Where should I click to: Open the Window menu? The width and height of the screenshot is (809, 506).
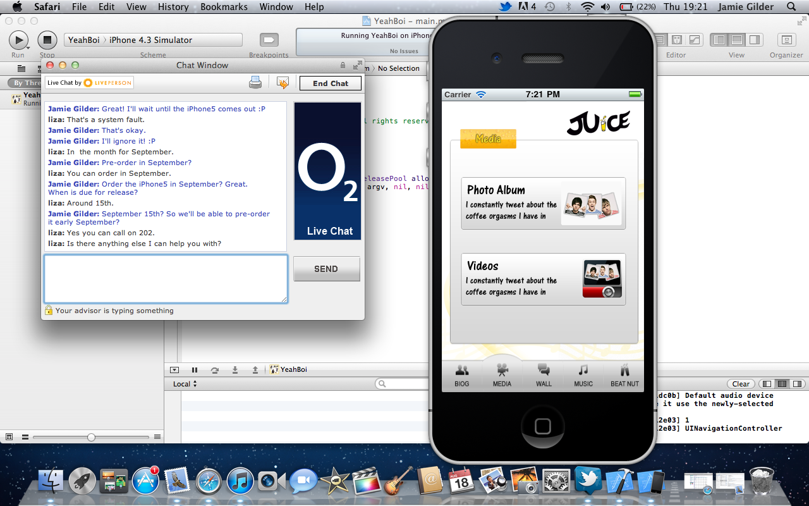click(x=277, y=7)
